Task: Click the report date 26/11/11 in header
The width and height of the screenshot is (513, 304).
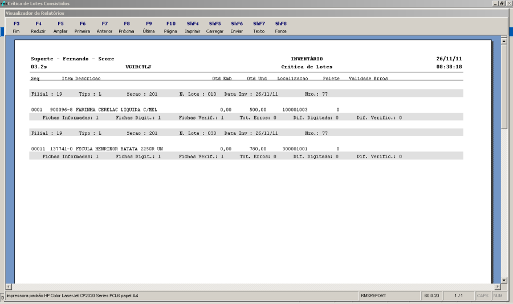Action: tap(449, 59)
